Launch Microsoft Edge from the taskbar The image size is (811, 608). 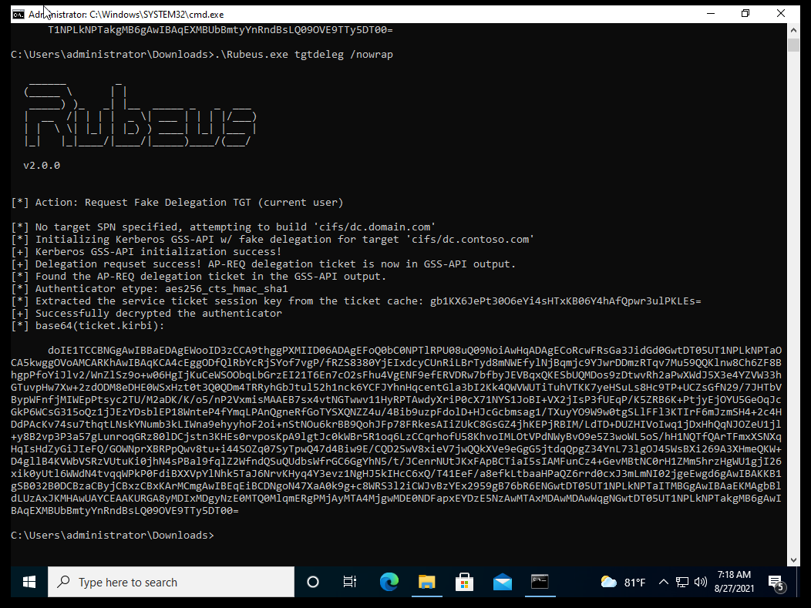pos(389,582)
